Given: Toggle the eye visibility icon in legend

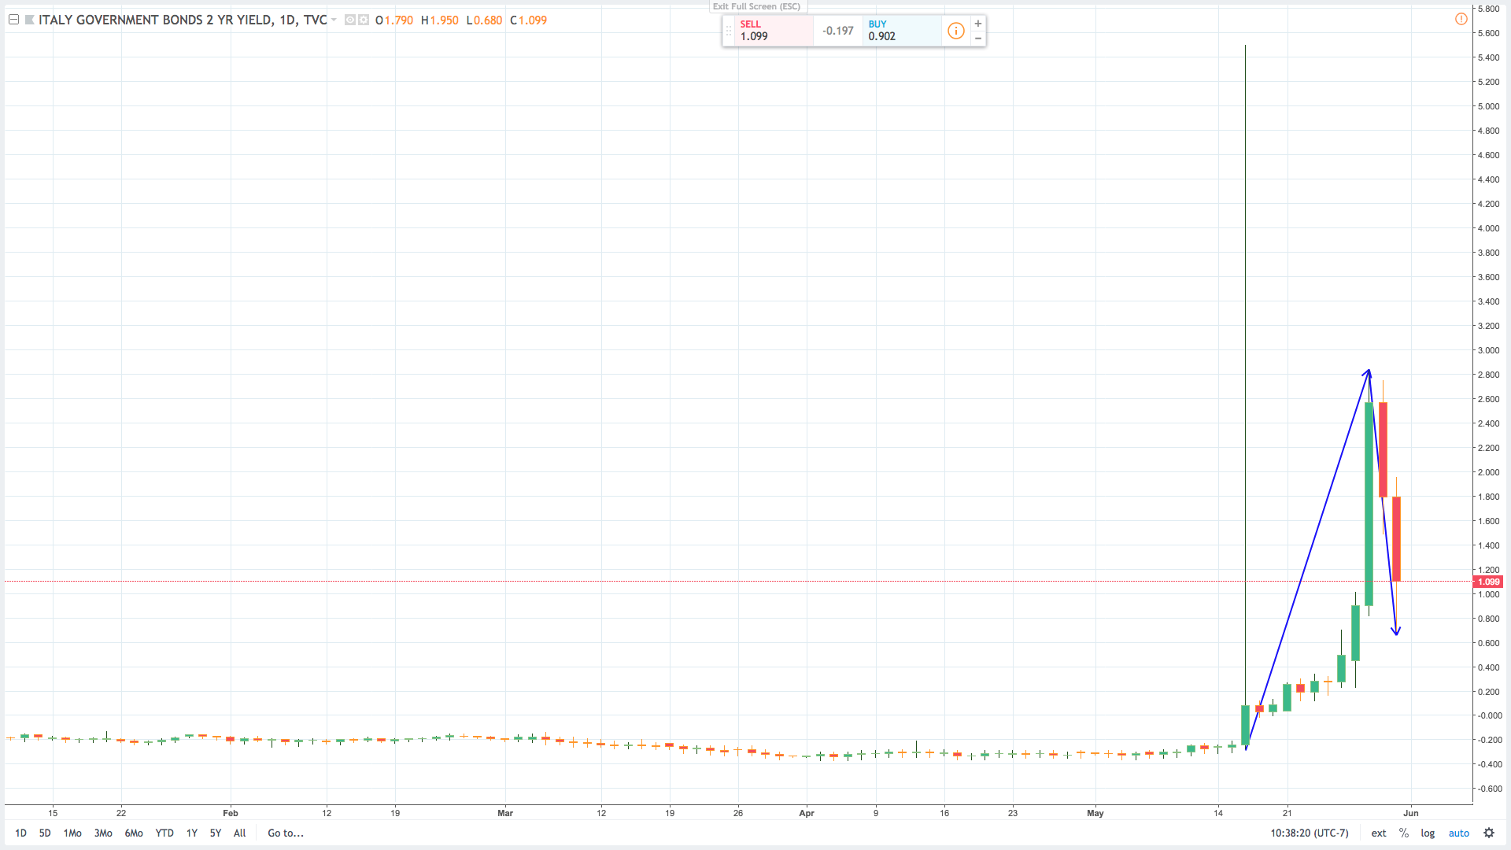Looking at the screenshot, I should tap(350, 20).
